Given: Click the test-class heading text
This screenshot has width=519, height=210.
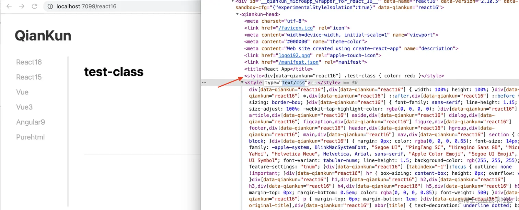Looking at the screenshot, I should [x=114, y=72].
